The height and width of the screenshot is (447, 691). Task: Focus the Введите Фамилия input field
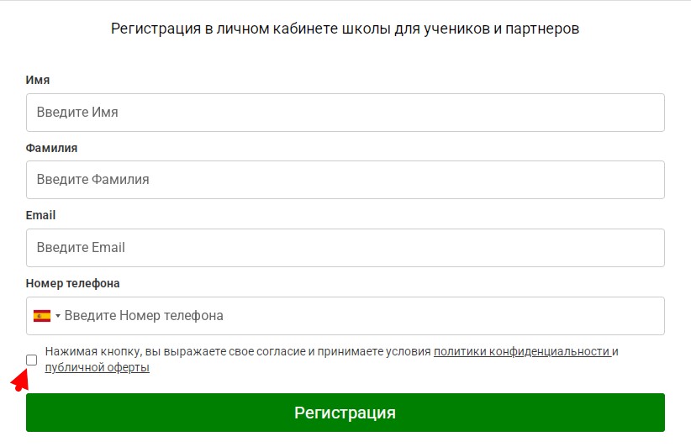click(345, 180)
